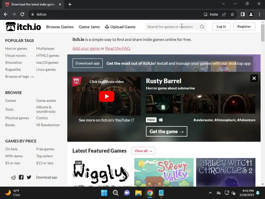Open tab search chevron in title bar
This screenshot has height=199, width=265.
223,4
